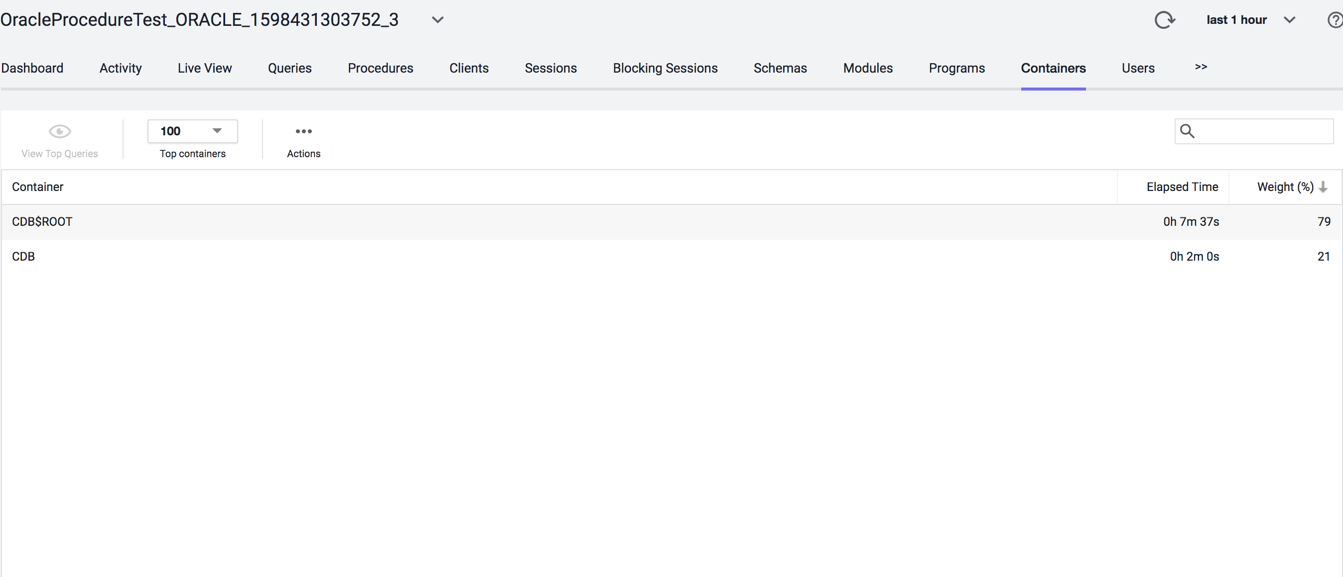Open the Top containers 100 dropdown
The width and height of the screenshot is (1343, 577).
click(x=192, y=131)
